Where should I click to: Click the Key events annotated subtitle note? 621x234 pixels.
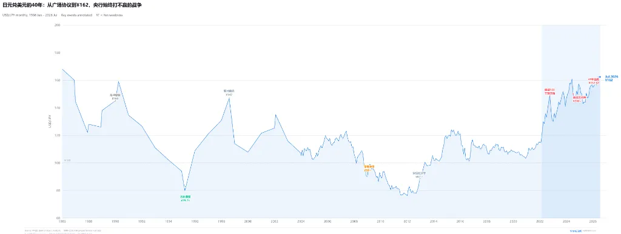point(76,15)
